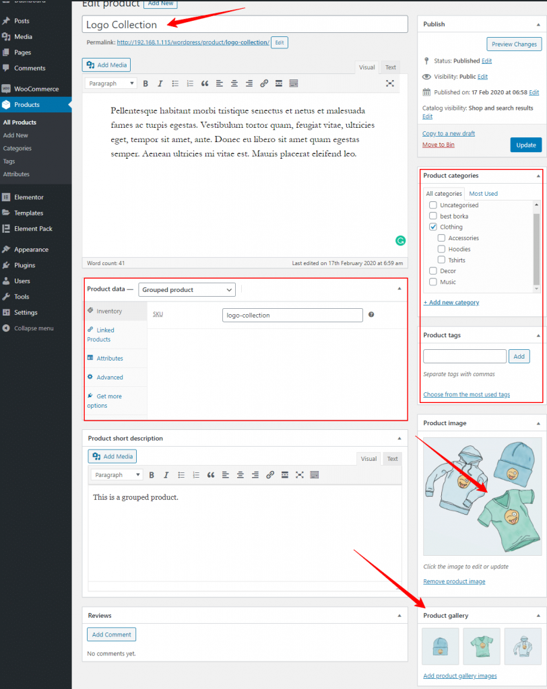
Task: Collapse the Product categories panel
Action: (x=538, y=176)
